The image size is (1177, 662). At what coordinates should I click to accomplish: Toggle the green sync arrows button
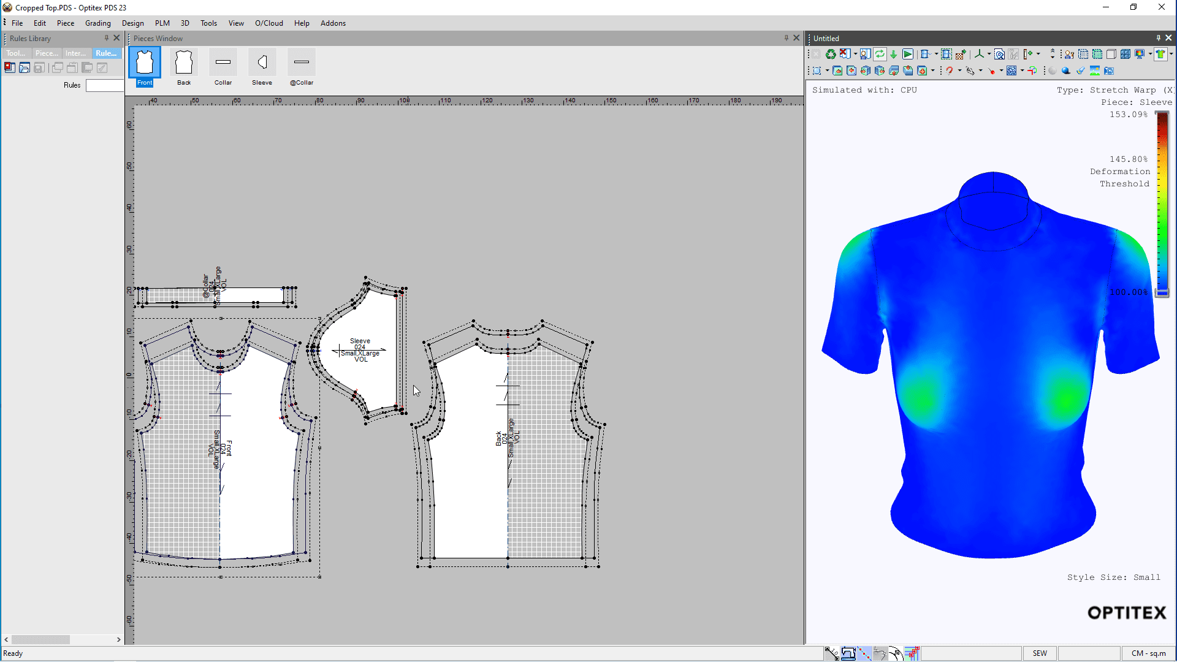pos(880,54)
